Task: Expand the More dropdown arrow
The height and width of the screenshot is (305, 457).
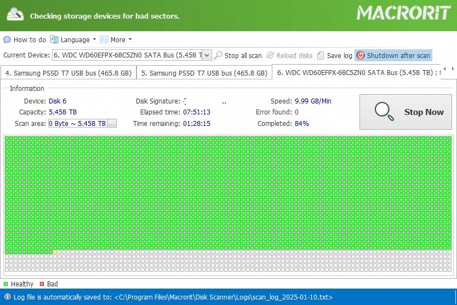Action: pos(130,39)
